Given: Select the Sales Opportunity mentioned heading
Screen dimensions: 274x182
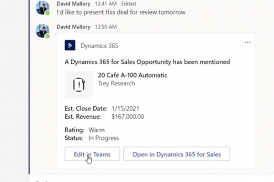Looking at the screenshot, I should pyautogui.click(x=148, y=62).
